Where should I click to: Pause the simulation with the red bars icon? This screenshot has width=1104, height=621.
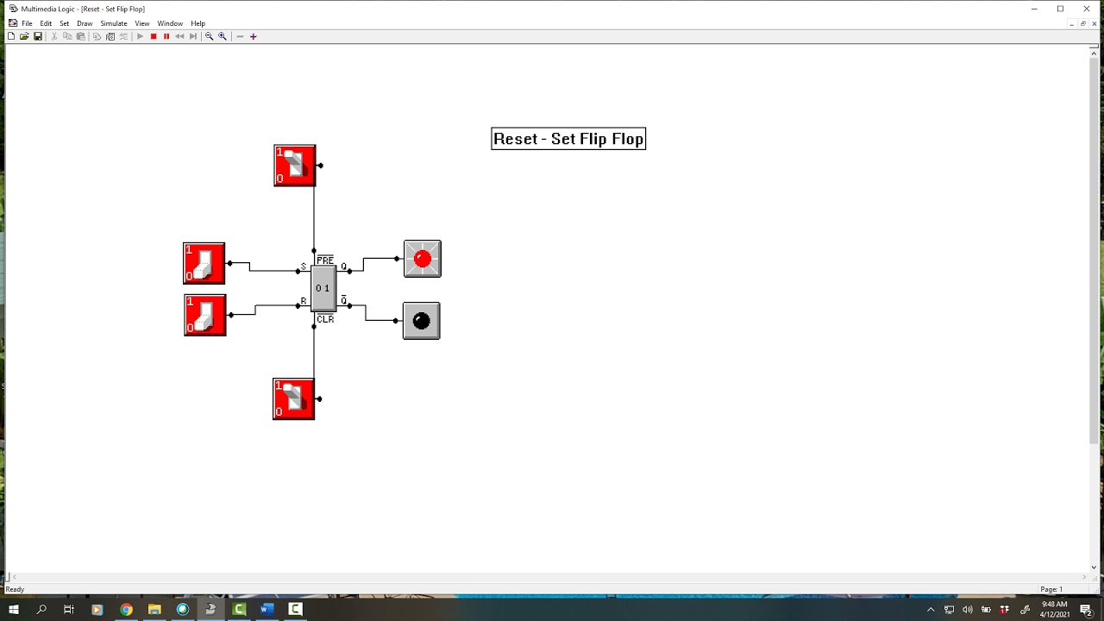(x=166, y=36)
